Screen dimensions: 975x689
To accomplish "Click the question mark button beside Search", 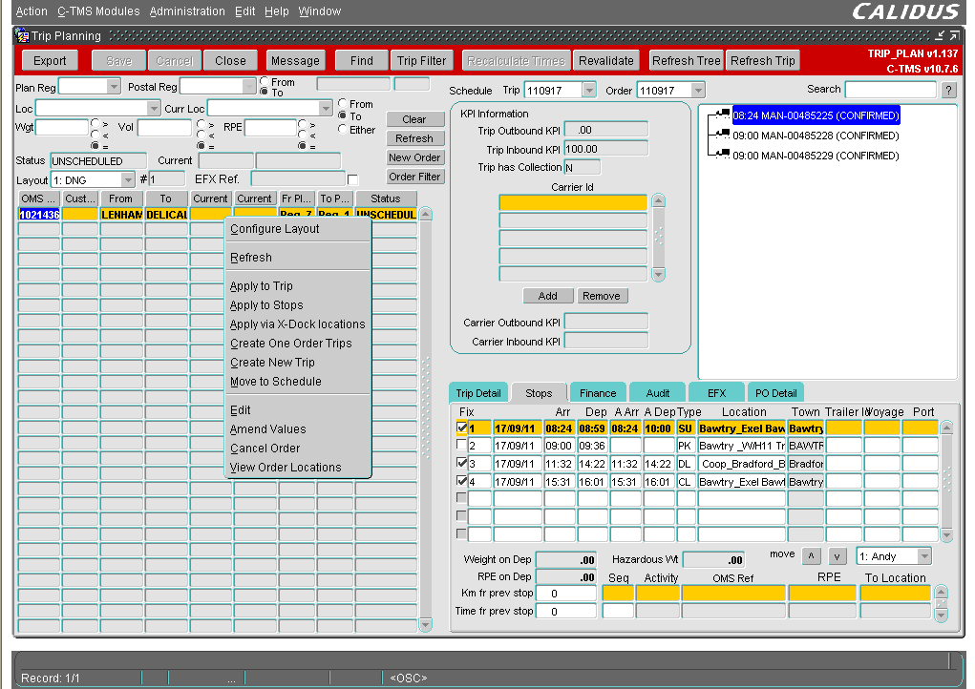I will click(948, 90).
